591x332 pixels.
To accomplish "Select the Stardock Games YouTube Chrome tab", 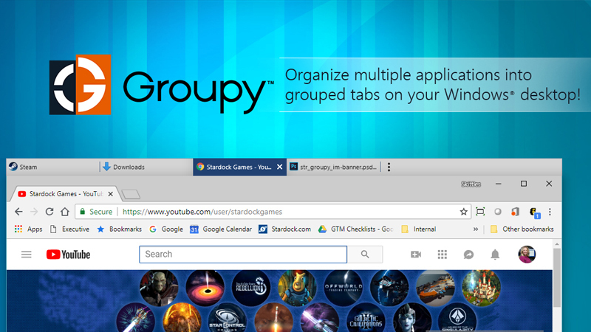I will pyautogui.click(x=66, y=194).
